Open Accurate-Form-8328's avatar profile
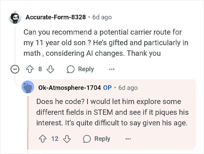 coord(15,17)
